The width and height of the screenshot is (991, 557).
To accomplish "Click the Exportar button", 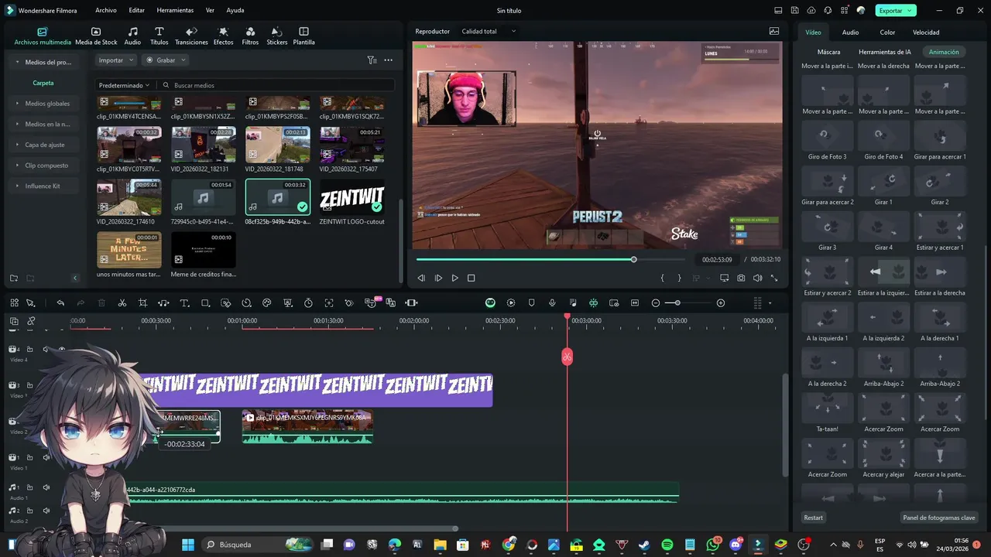I will click(896, 11).
